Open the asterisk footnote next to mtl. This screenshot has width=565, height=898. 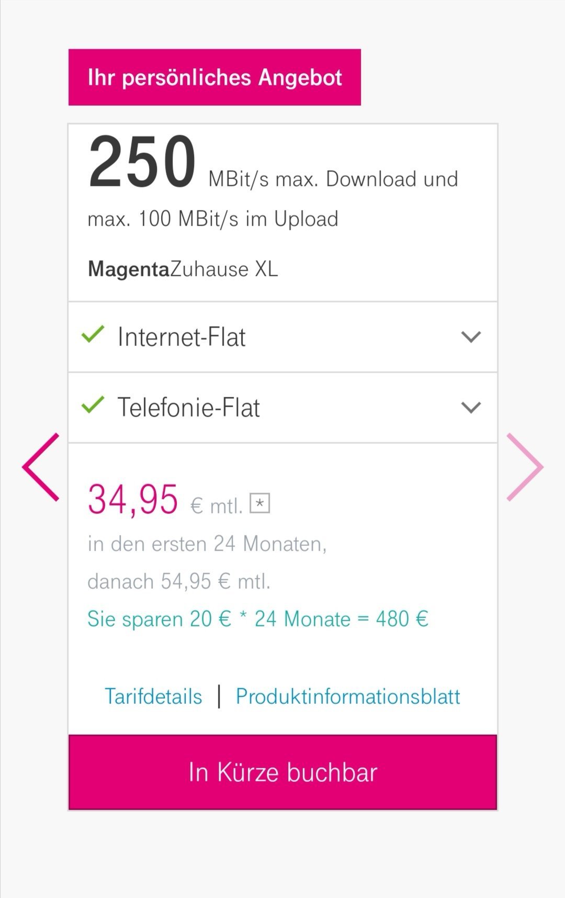[x=259, y=503]
